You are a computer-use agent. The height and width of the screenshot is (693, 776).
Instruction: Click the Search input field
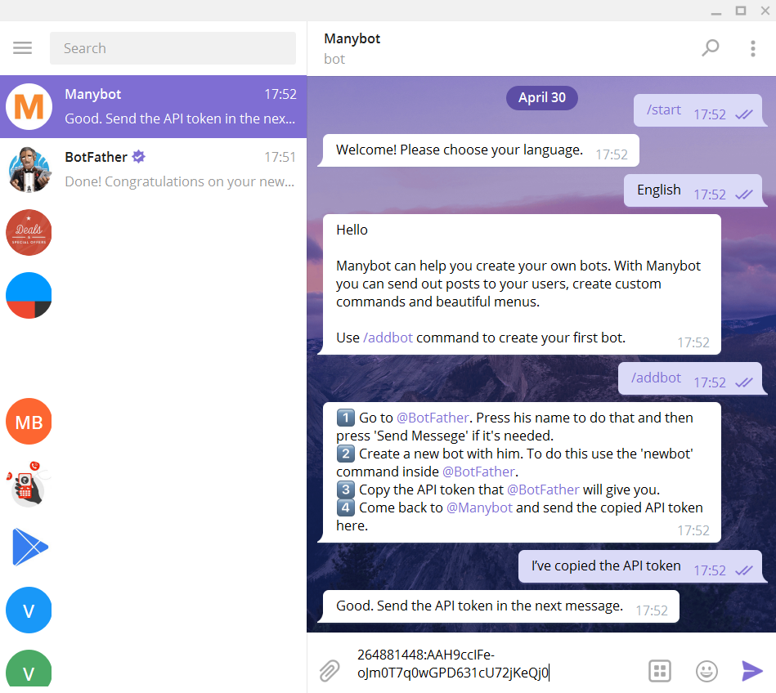(x=173, y=48)
